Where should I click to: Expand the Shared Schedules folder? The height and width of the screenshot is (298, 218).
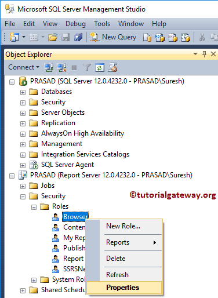[x=23, y=290]
